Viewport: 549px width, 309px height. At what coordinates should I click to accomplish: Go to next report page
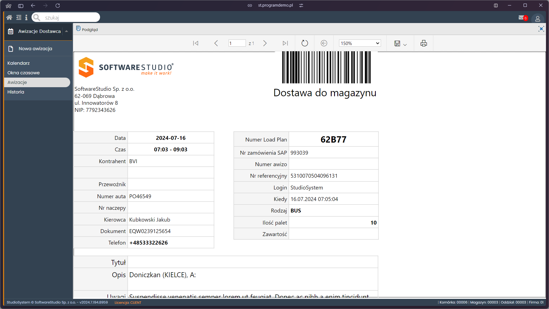[x=265, y=43]
